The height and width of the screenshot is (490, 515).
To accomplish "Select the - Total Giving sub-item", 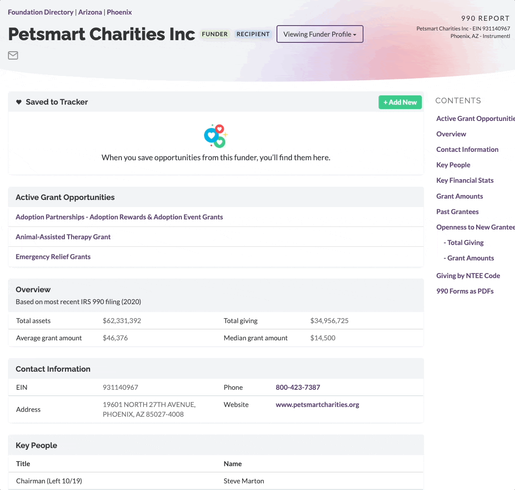I will click(x=463, y=242).
